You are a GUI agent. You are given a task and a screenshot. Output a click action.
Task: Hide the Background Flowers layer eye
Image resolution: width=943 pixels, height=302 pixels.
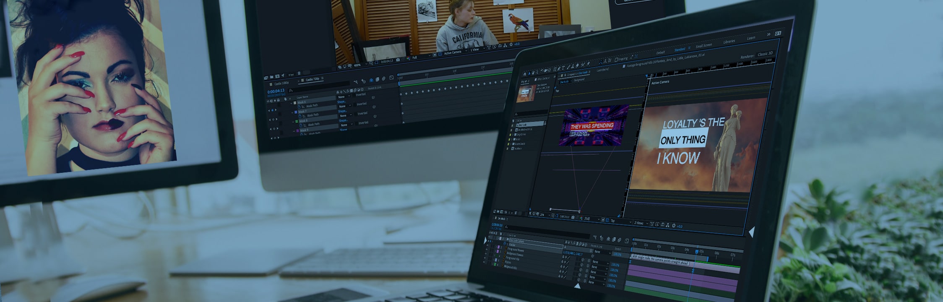click(x=487, y=249)
